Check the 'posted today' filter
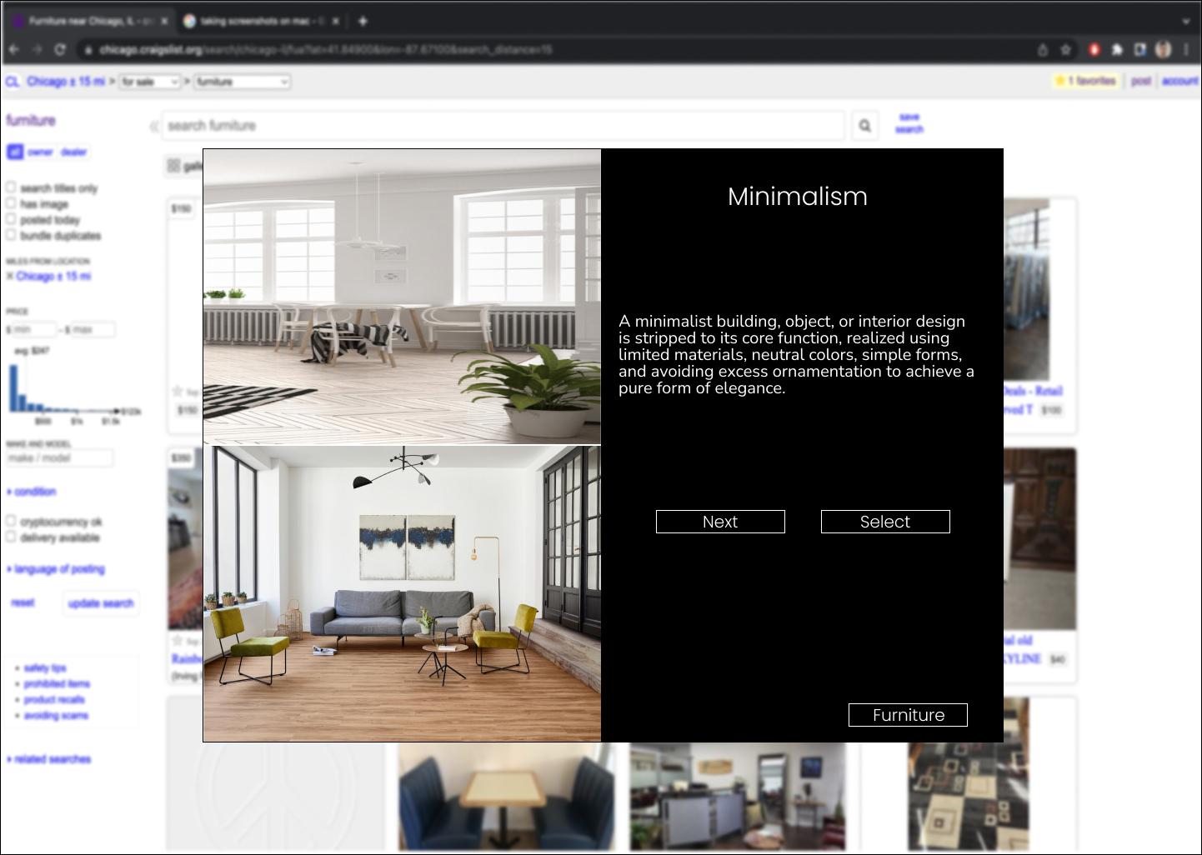Viewport: 1202px width, 855px height. pos(11,219)
